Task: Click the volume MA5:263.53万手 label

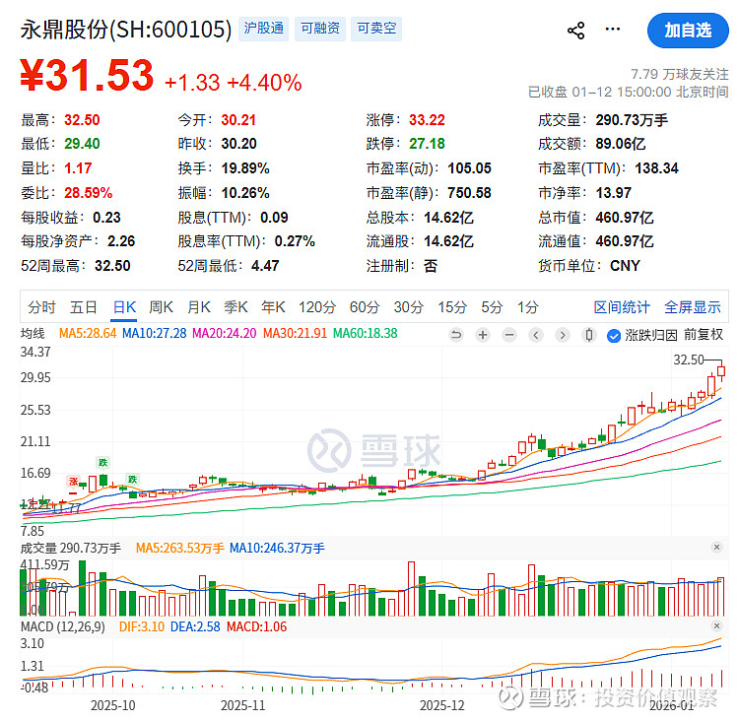Action: tap(180, 548)
